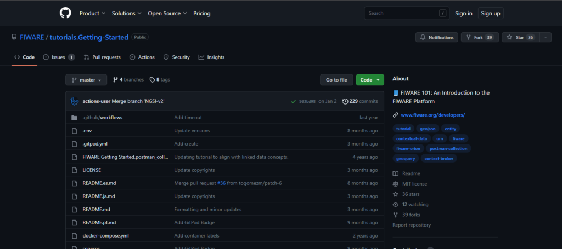Image resolution: width=562 pixels, height=249 pixels.
Task: View the 36 stars link
Action: click(406, 194)
